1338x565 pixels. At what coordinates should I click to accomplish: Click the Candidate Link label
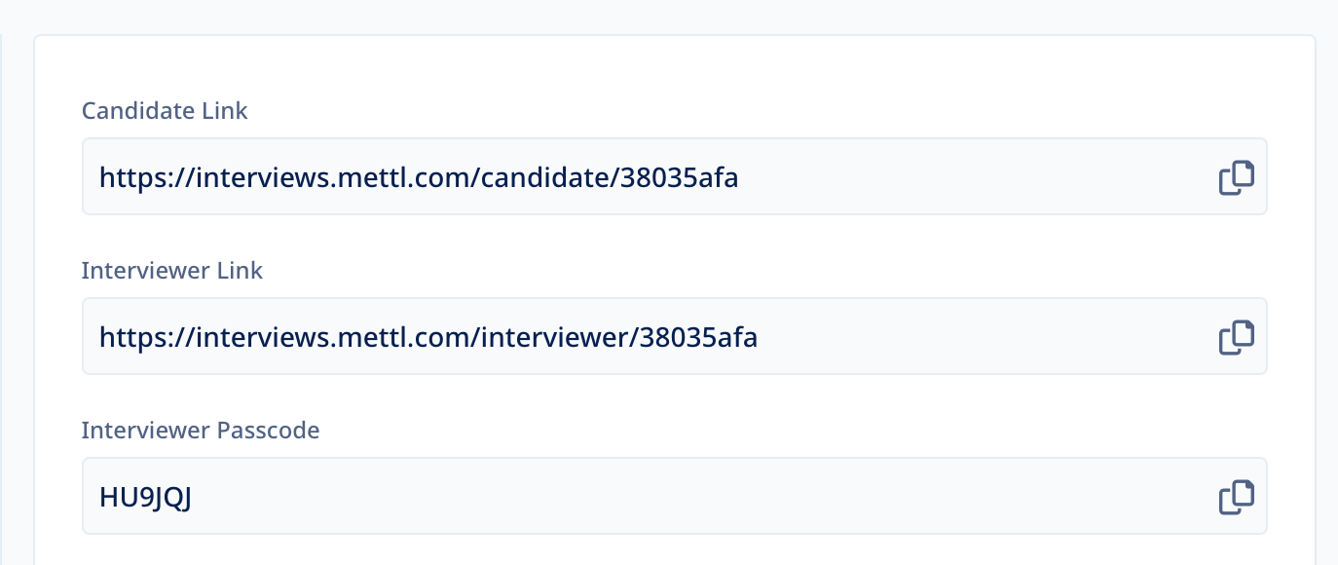tap(165, 111)
